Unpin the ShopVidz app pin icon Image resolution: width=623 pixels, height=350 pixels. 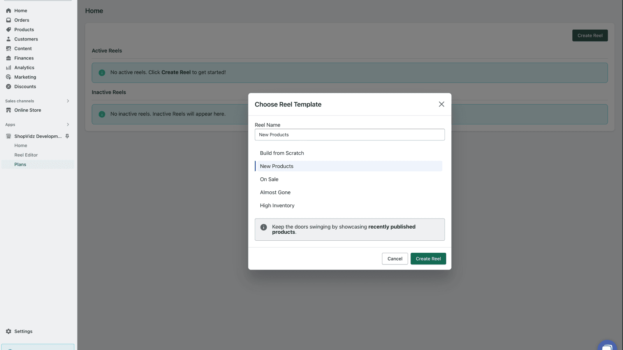(x=67, y=136)
